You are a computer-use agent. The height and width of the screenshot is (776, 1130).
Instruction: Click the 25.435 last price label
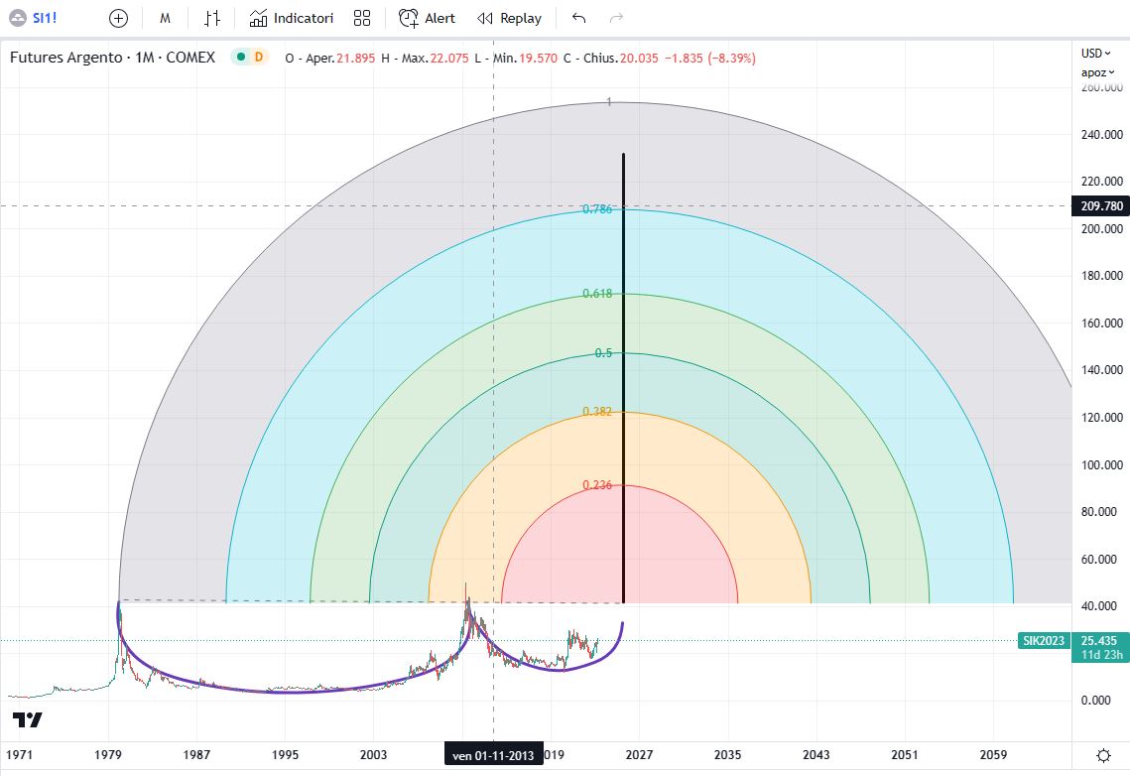tap(1099, 640)
